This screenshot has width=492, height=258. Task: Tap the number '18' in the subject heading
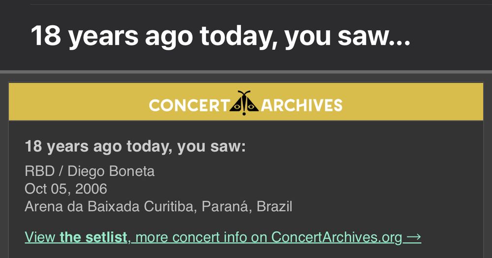[46, 35]
